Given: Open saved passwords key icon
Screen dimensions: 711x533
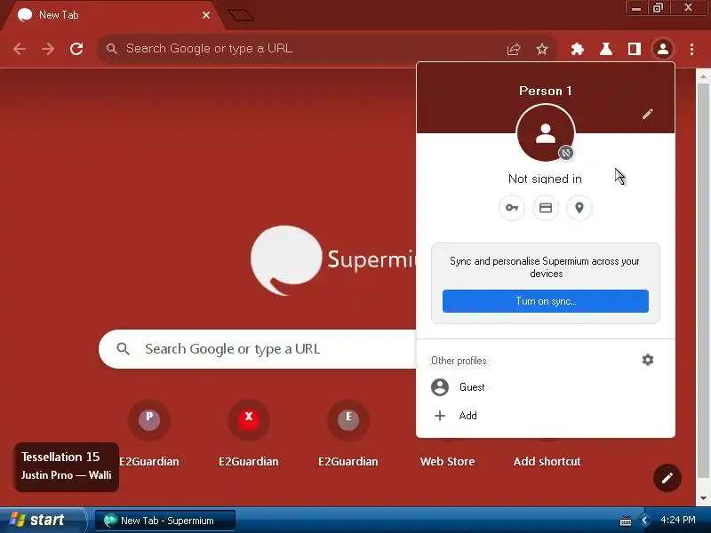Looking at the screenshot, I should 512,208.
